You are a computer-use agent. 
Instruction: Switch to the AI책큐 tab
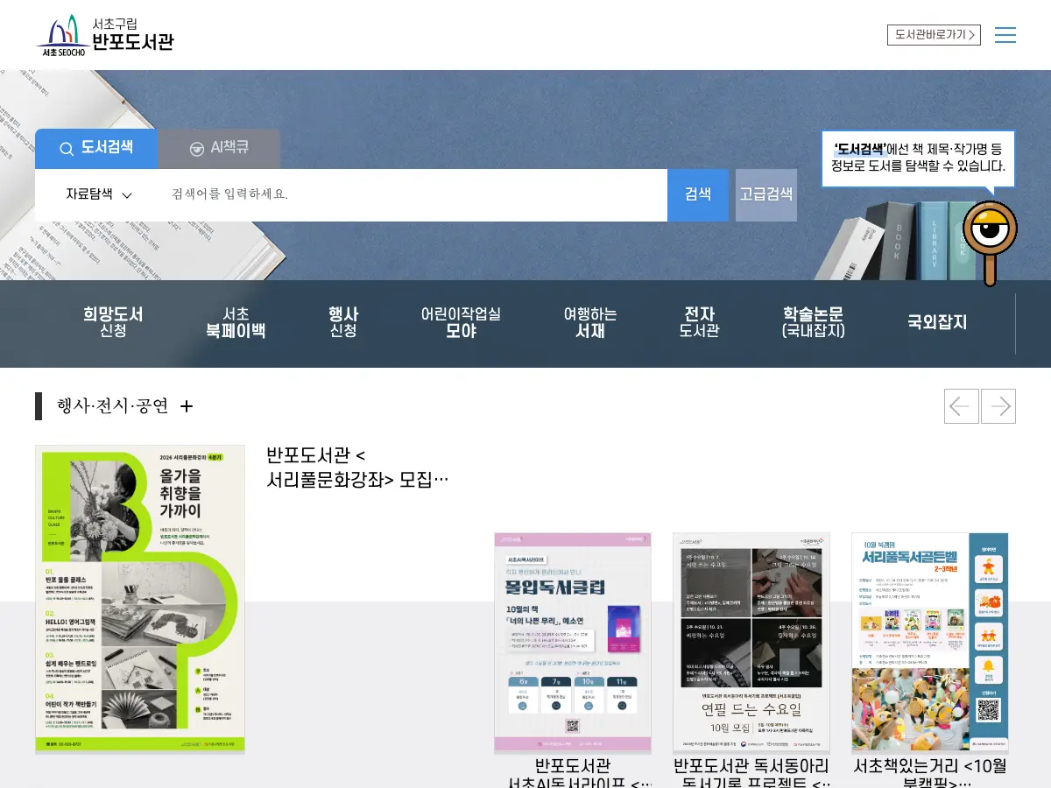pyautogui.click(x=219, y=149)
